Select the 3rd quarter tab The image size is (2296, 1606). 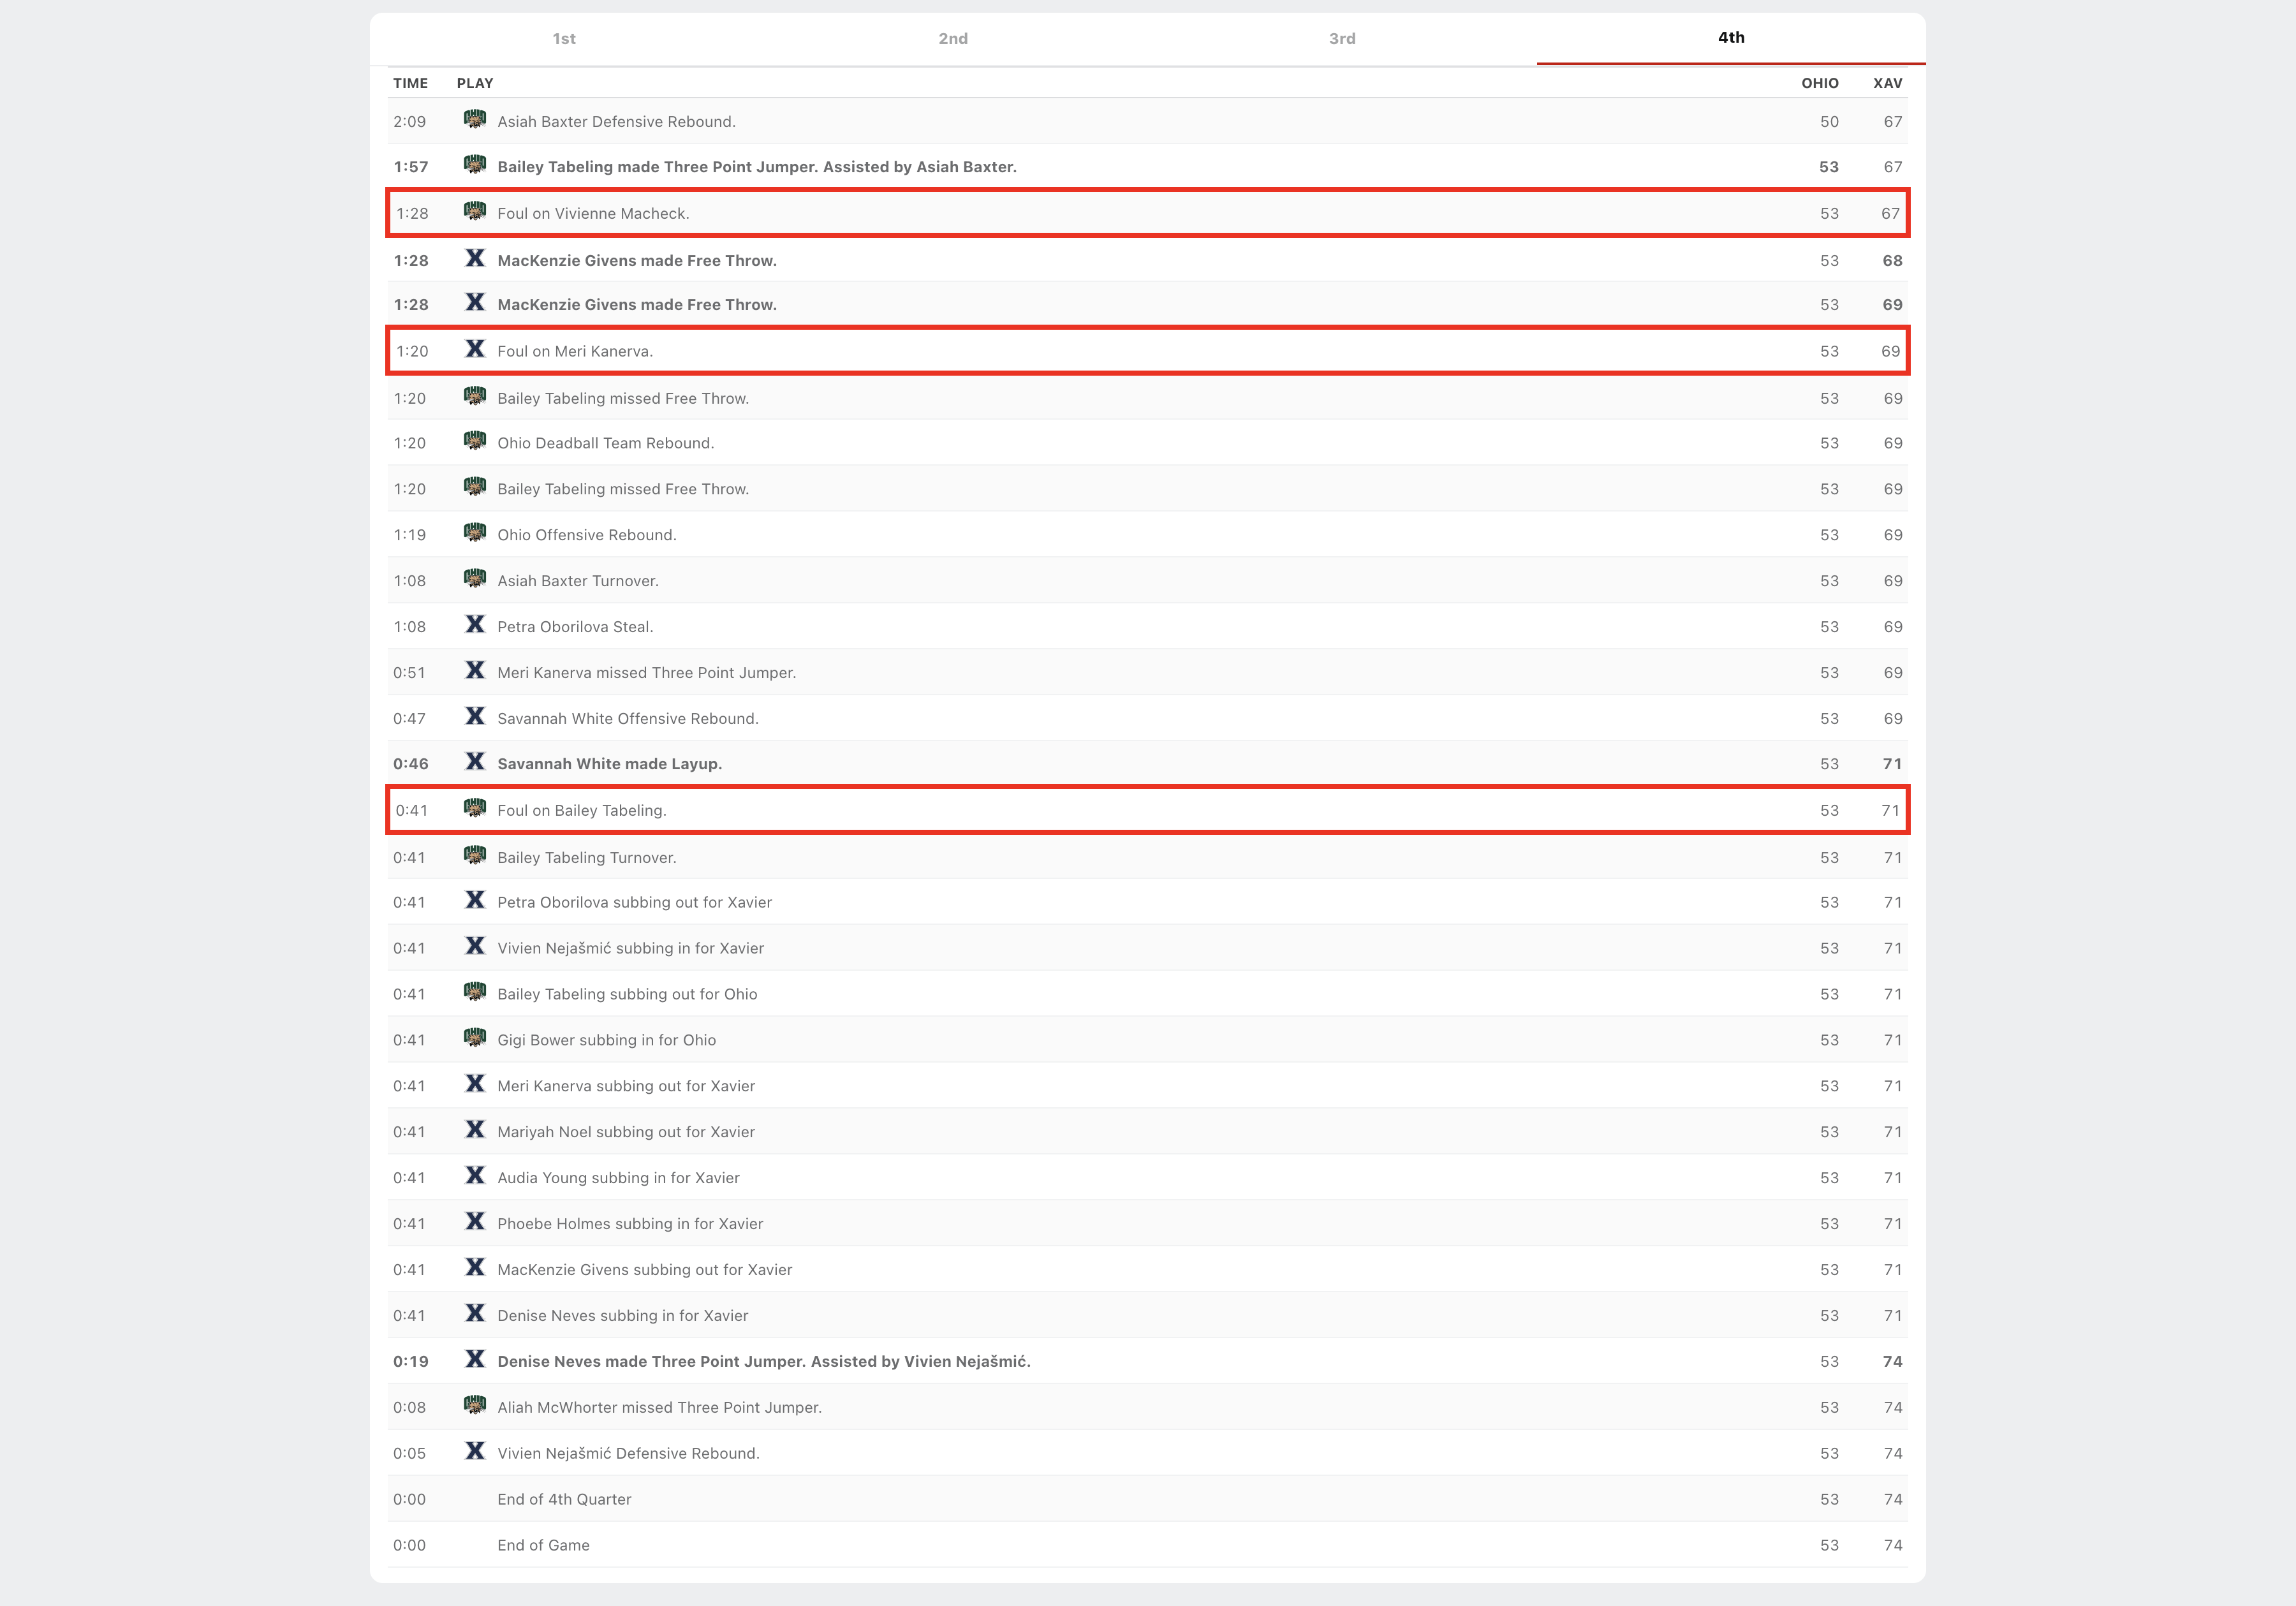[x=1341, y=39]
